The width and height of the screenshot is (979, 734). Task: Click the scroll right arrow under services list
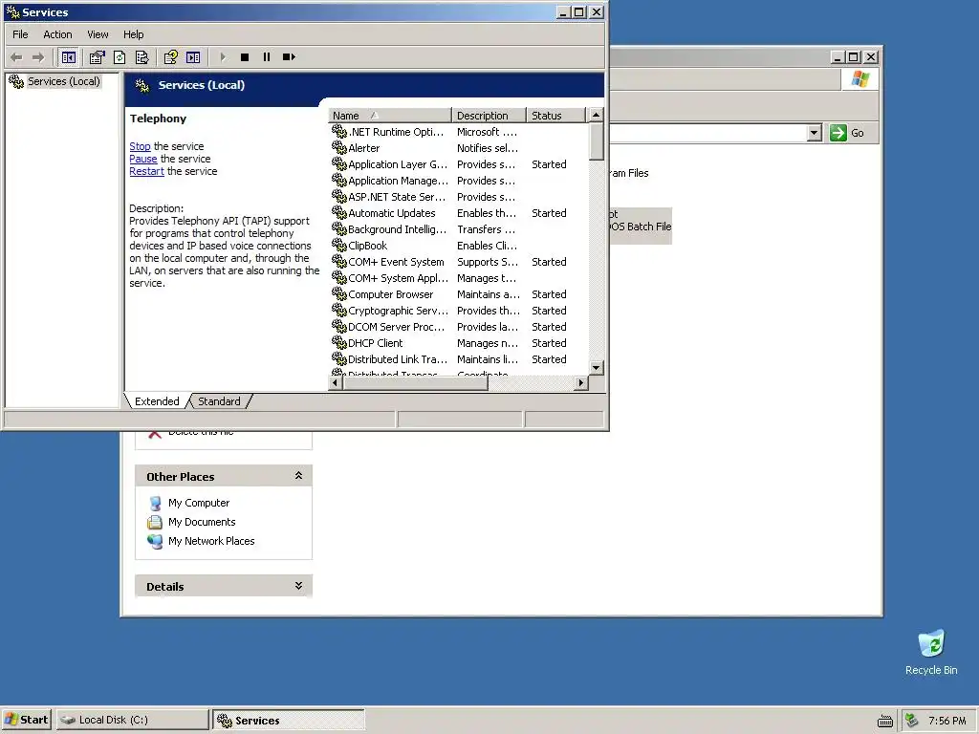click(x=581, y=382)
